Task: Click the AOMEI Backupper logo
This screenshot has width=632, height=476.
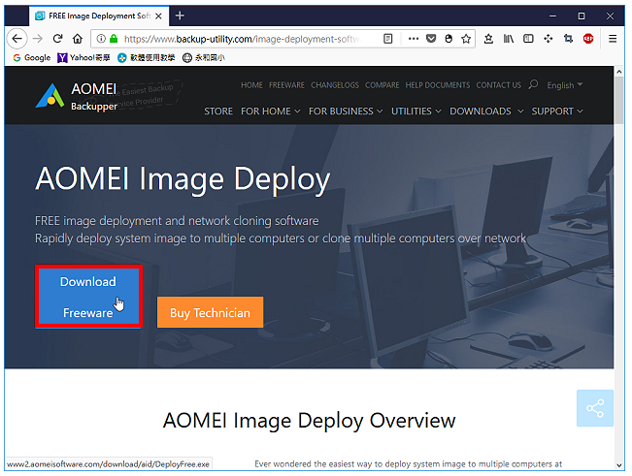Action: point(77,97)
